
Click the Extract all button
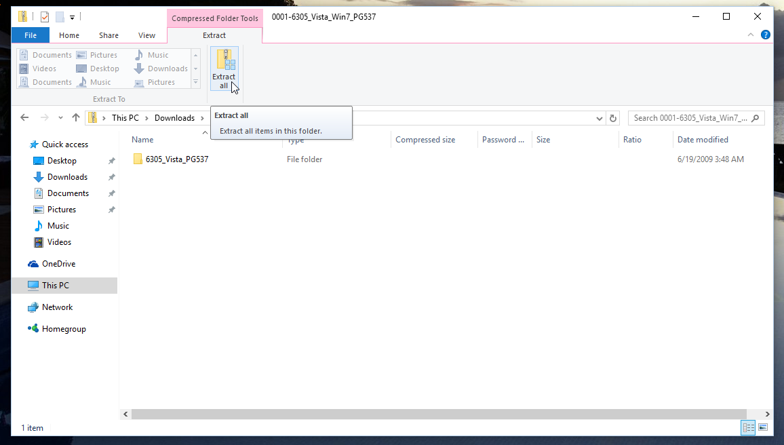coord(224,69)
